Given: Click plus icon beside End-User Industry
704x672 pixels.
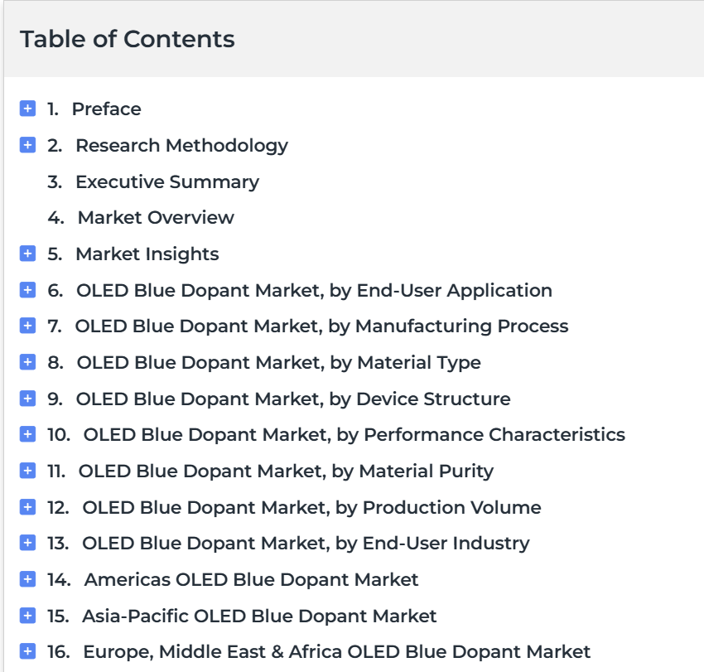Looking at the screenshot, I should pyautogui.click(x=27, y=544).
